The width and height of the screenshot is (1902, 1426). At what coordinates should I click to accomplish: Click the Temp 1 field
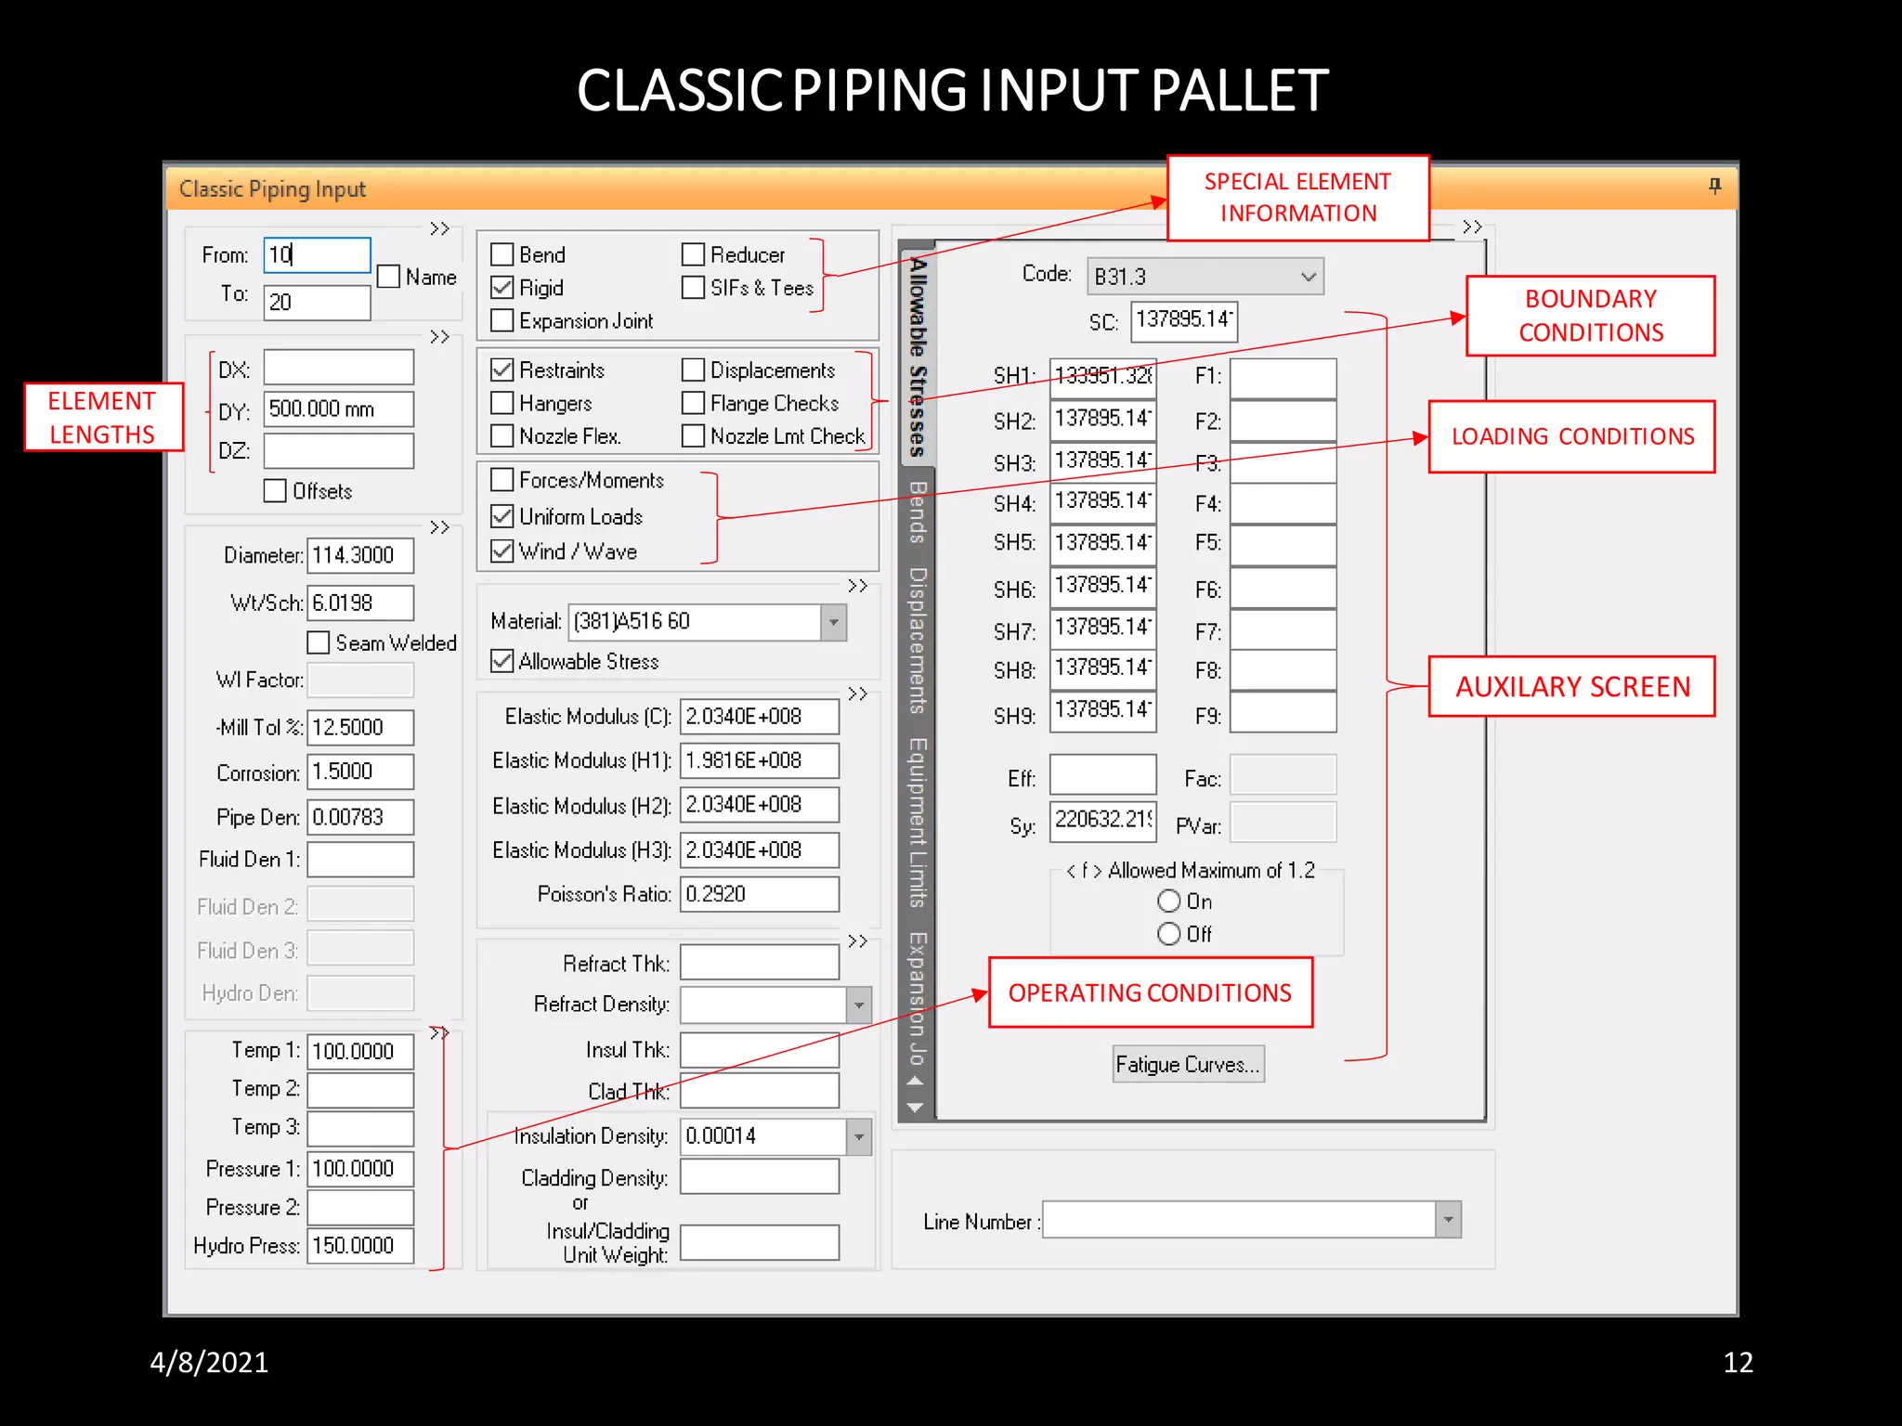[360, 1051]
